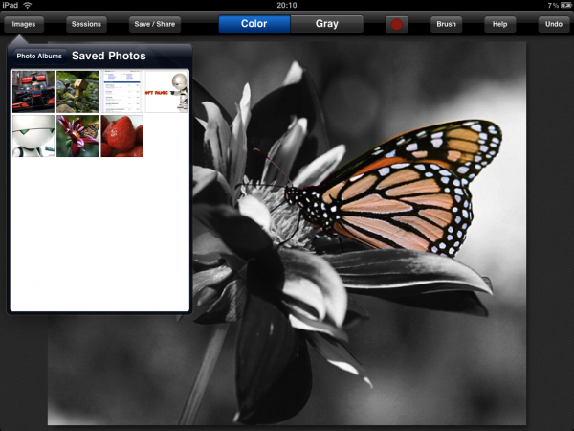574x431 pixels.
Task: Open the Help screen
Action: click(498, 24)
